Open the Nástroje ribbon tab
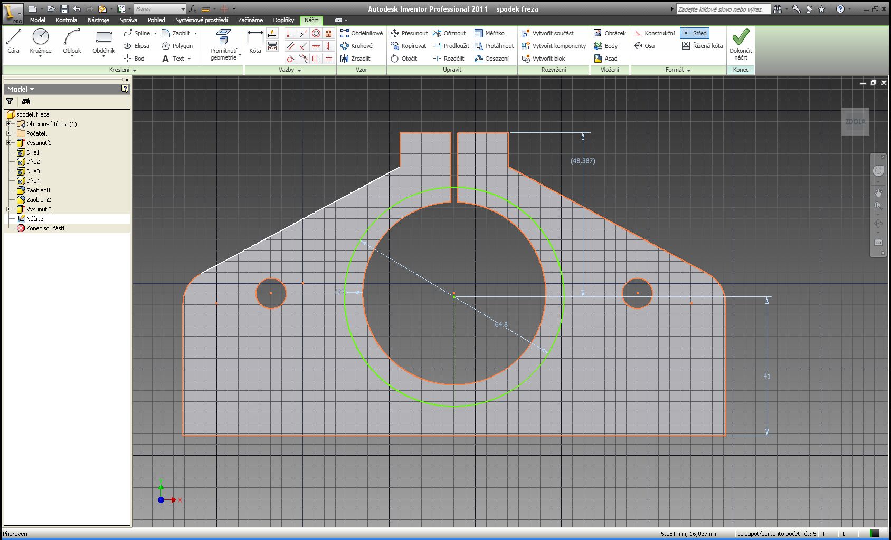 [98, 20]
